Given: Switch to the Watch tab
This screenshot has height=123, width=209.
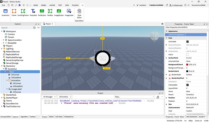Looking at the screenshot, I should click(x=51, y=117).
